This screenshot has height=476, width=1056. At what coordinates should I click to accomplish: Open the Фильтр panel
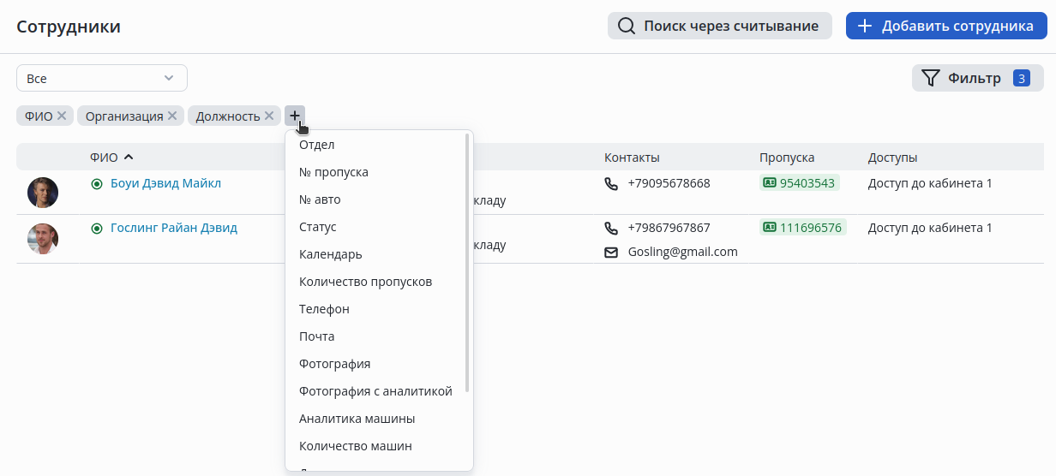coord(977,78)
